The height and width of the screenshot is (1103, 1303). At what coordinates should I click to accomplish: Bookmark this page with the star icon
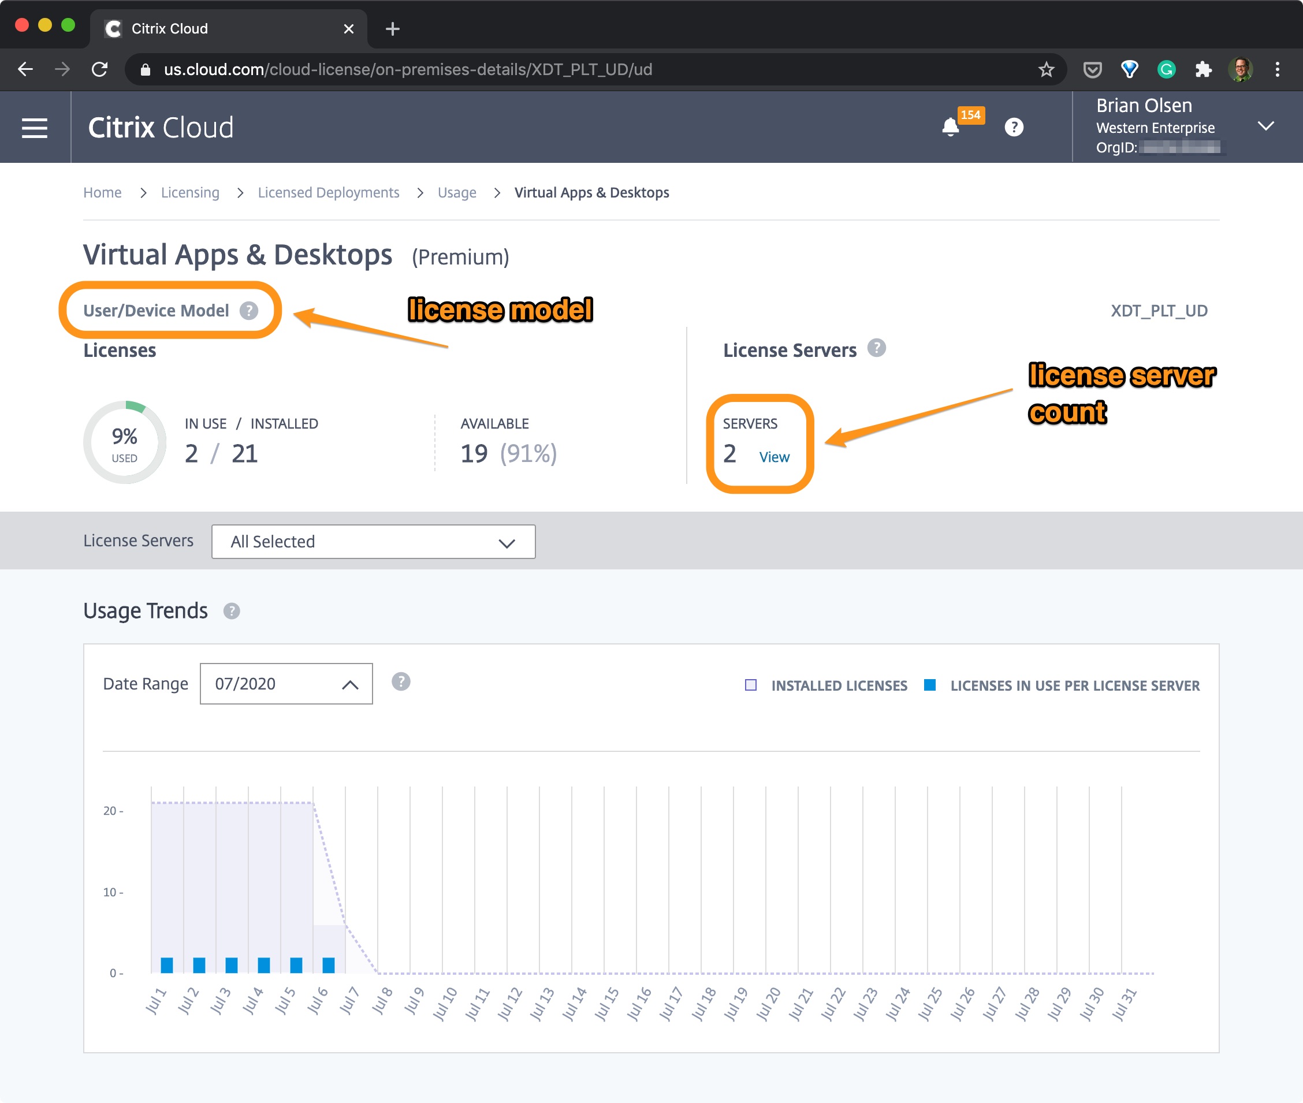point(1046,69)
